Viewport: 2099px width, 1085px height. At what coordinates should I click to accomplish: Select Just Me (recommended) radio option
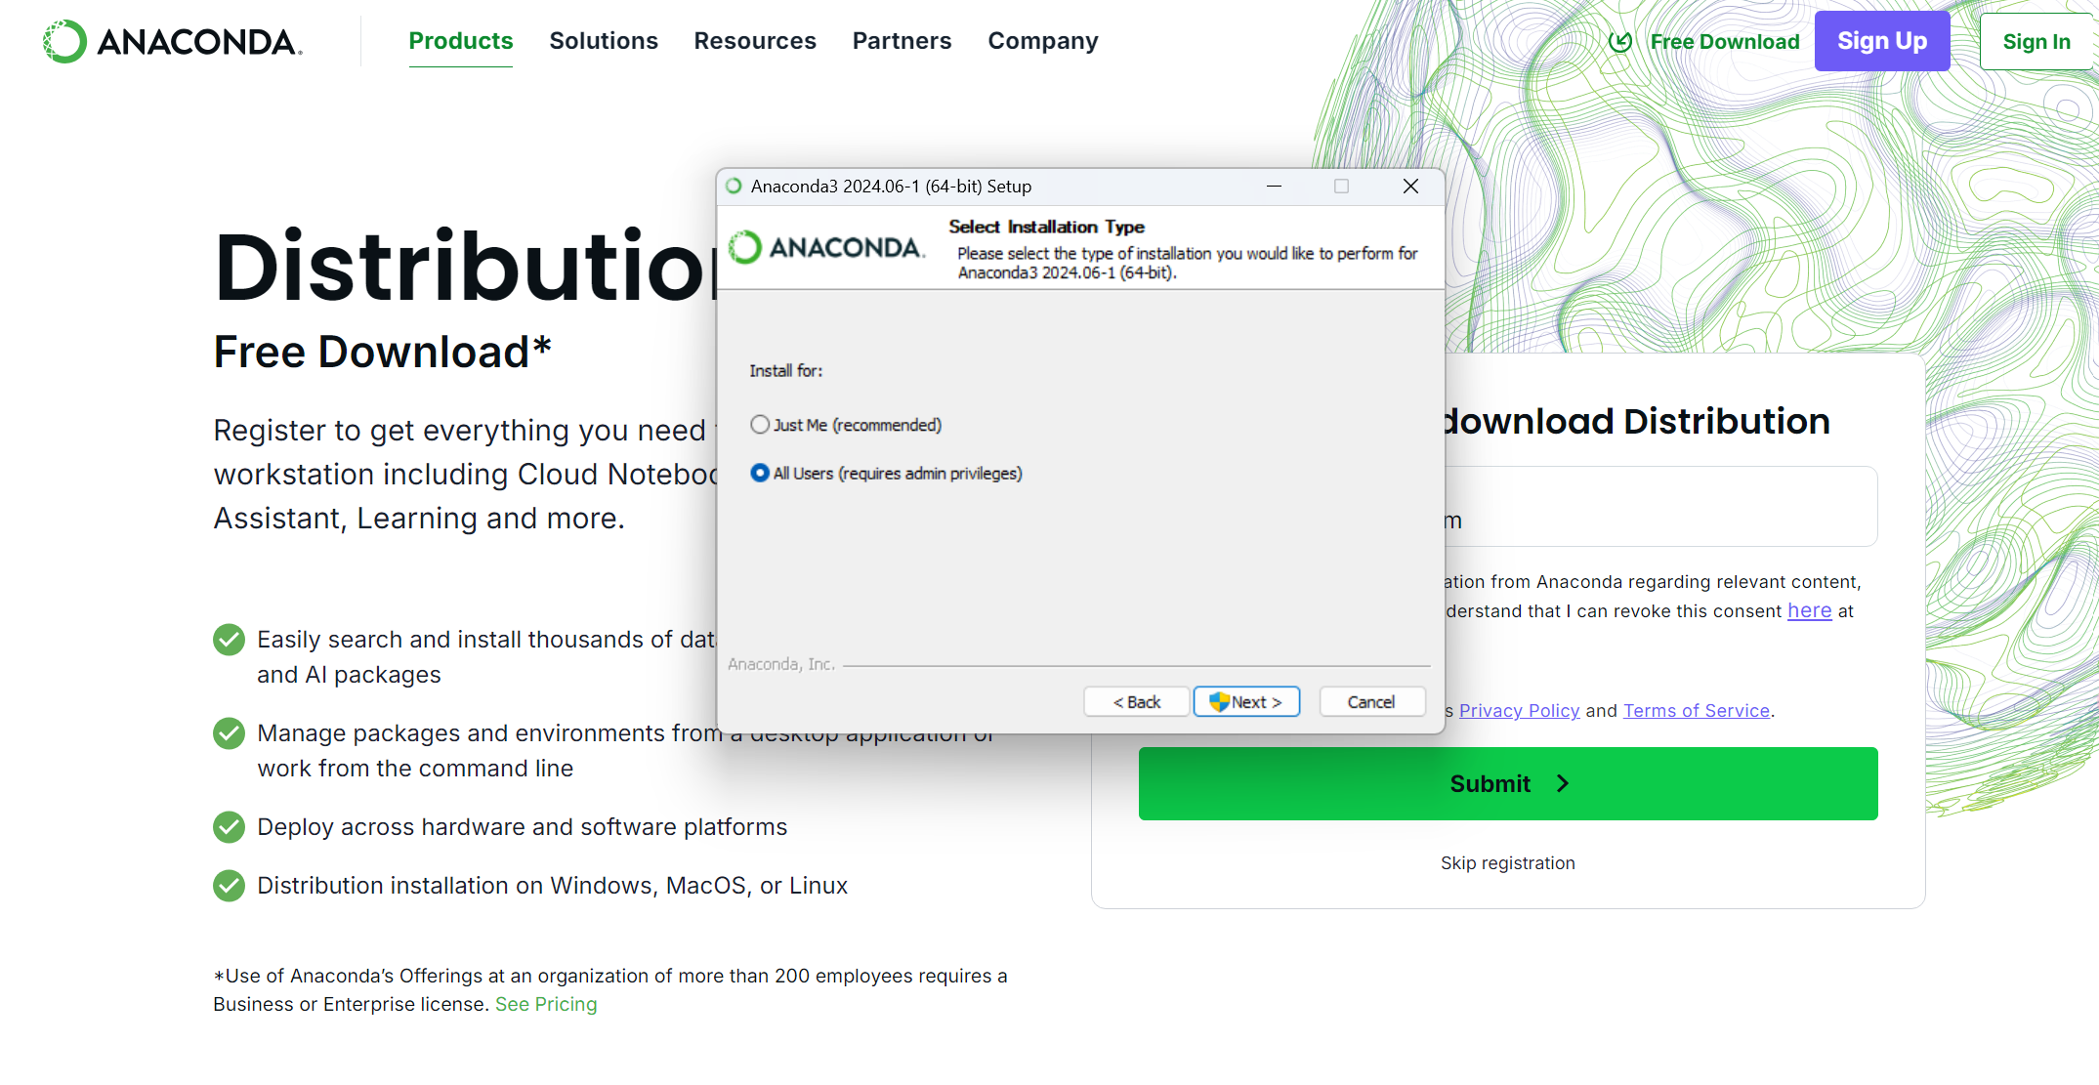(x=760, y=425)
